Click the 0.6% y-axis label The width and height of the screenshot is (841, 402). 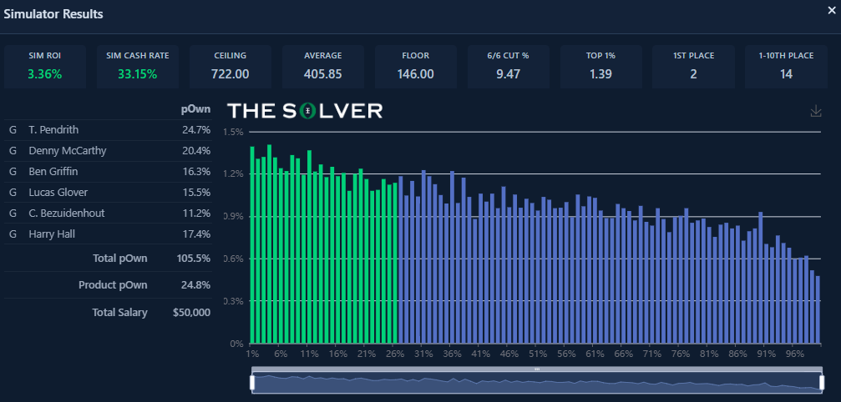coord(233,259)
